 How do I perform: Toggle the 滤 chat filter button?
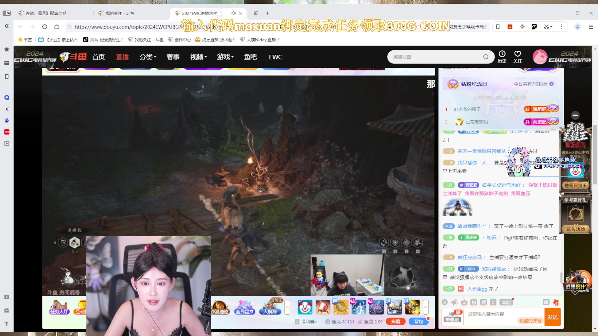546,302
